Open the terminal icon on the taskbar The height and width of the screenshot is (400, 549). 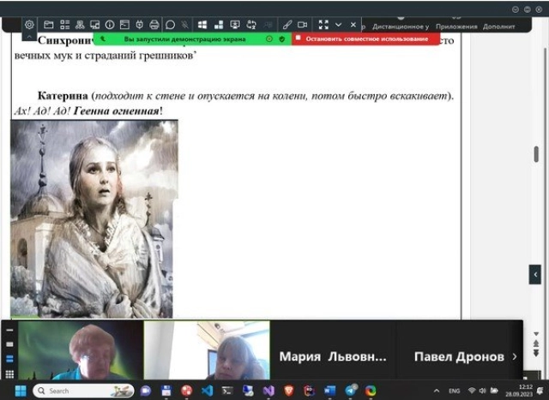(x=227, y=391)
